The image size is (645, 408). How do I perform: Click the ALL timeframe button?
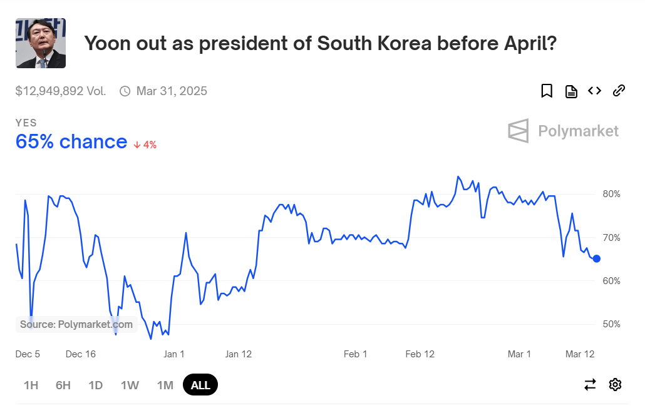tap(200, 384)
